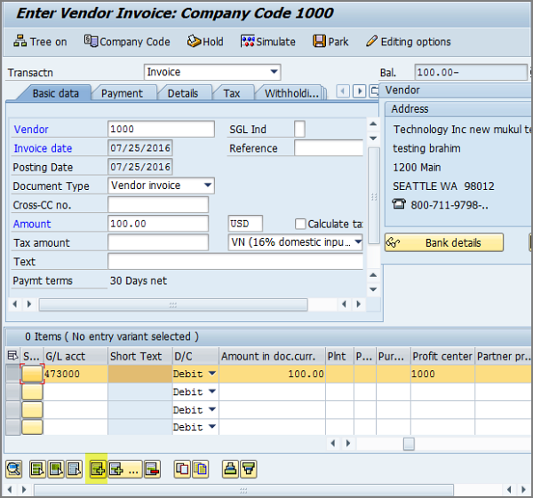Click the sort ascending icon
This screenshot has width=533, height=498.
click(x=230, y=469)
